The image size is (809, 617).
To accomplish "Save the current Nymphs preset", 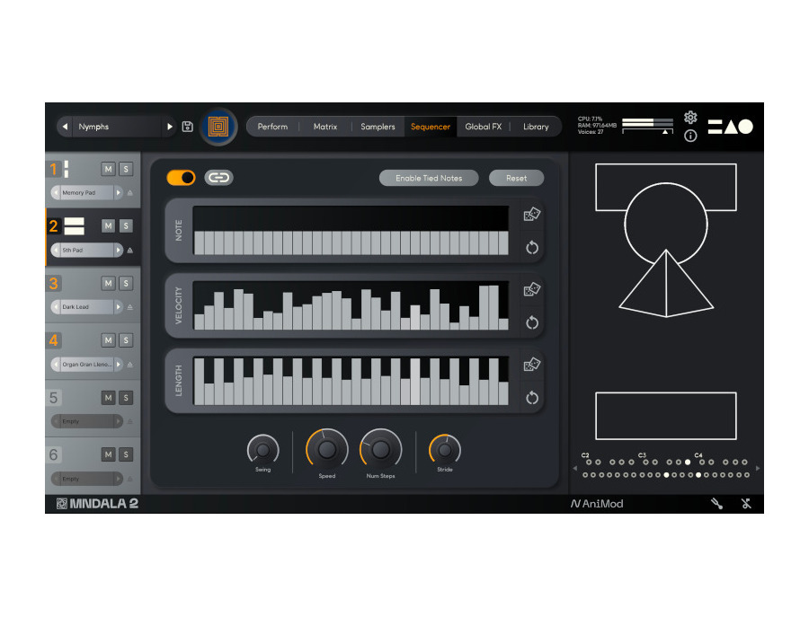I will point(187,127).
